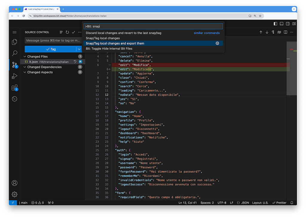Open the Run and Debug view
The height and width of the screenshot is (217, 306).
tap(14, 76)
